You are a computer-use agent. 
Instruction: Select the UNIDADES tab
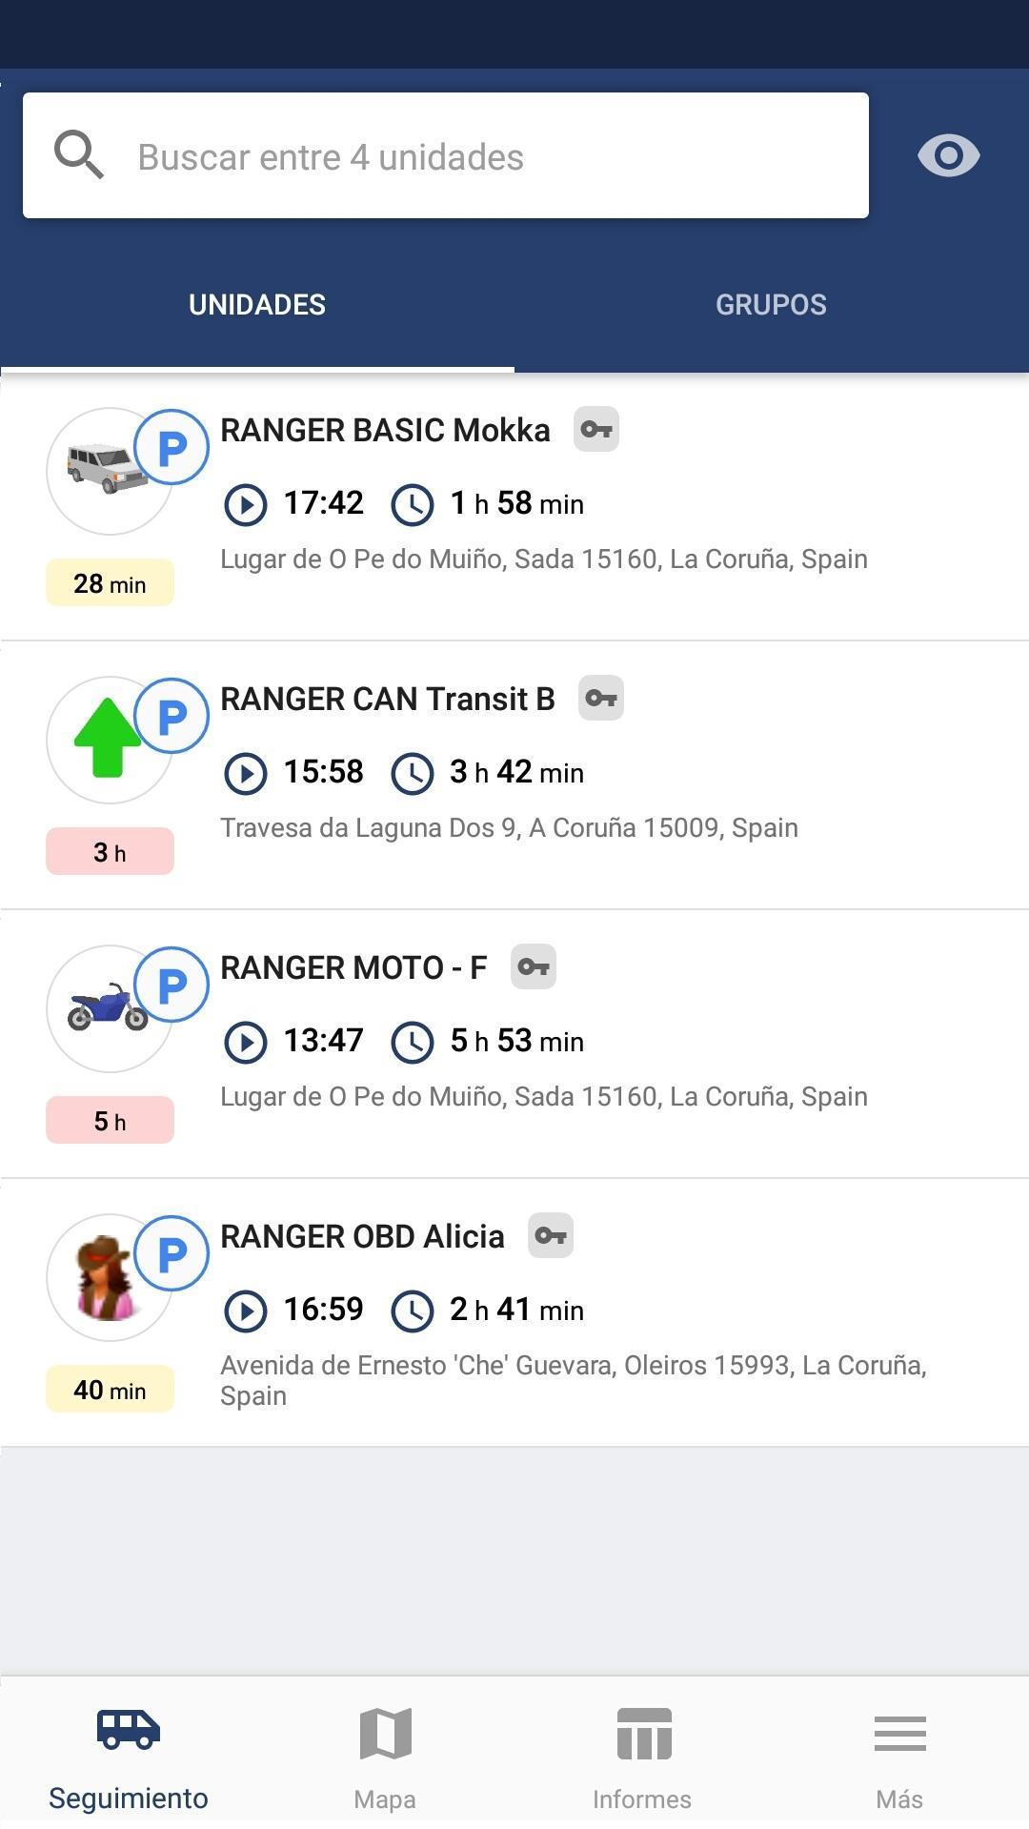pos(257,305)
